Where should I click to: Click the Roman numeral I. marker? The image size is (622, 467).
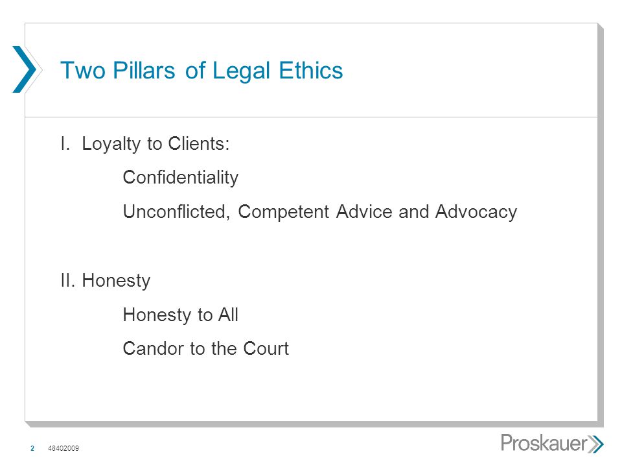click(65, 143)
